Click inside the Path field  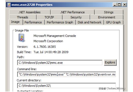click(60, 63)
